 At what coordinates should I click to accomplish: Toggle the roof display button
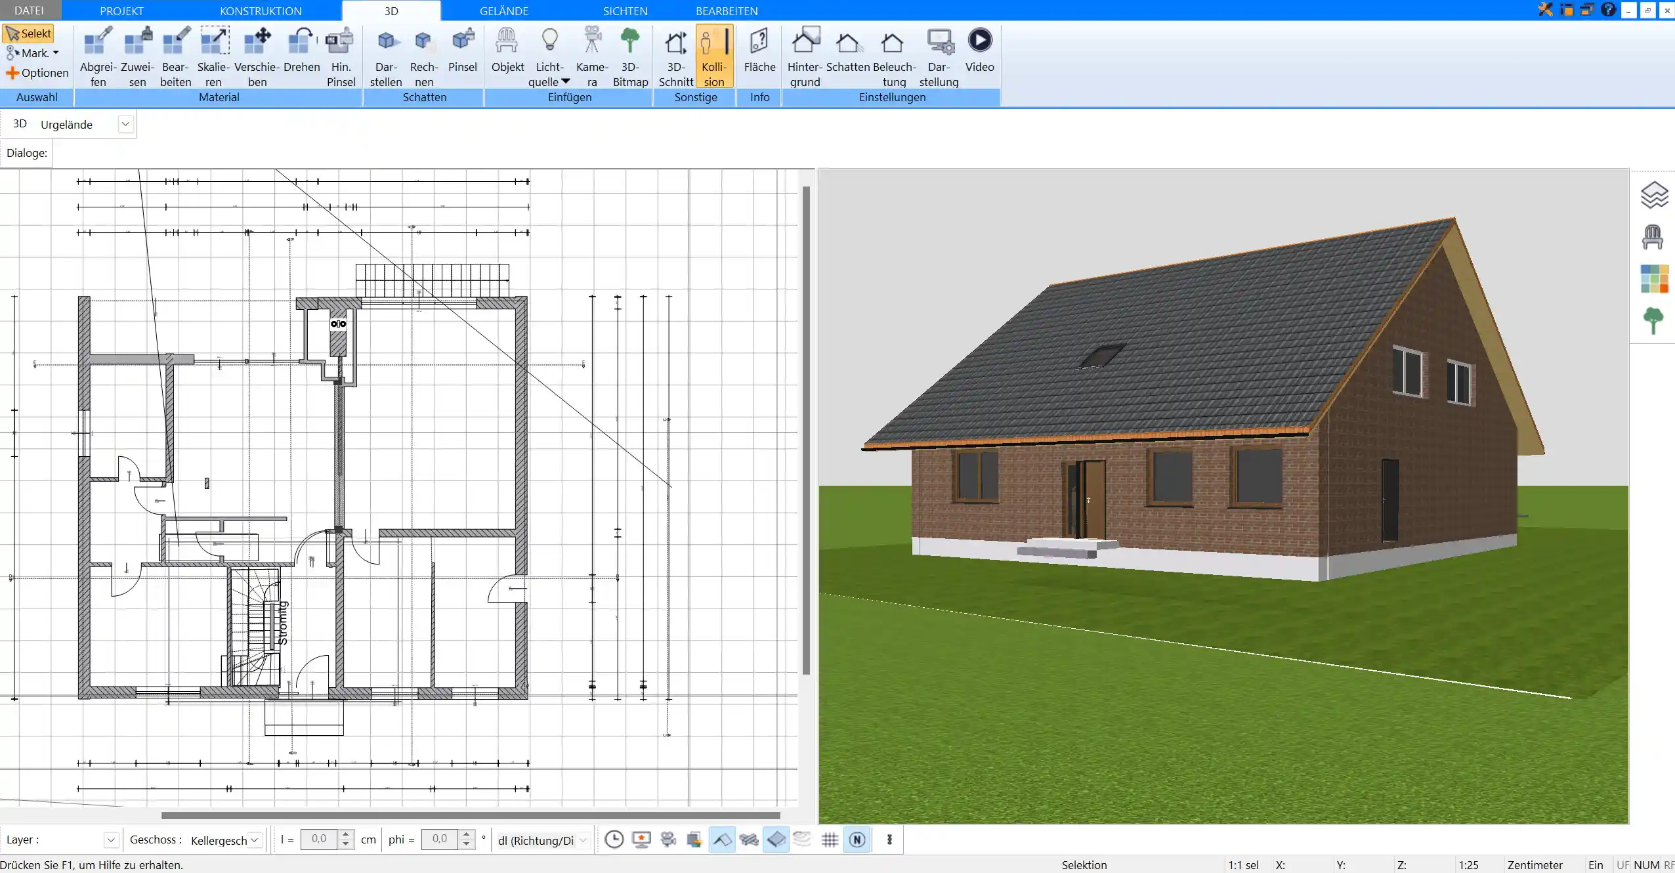pos(722,840)
